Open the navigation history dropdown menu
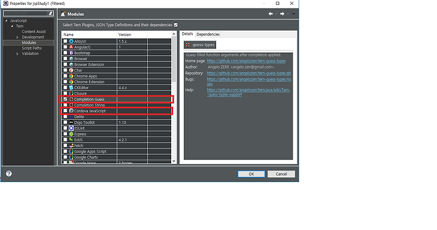This screenshot has height=230, width=437. 294,14
